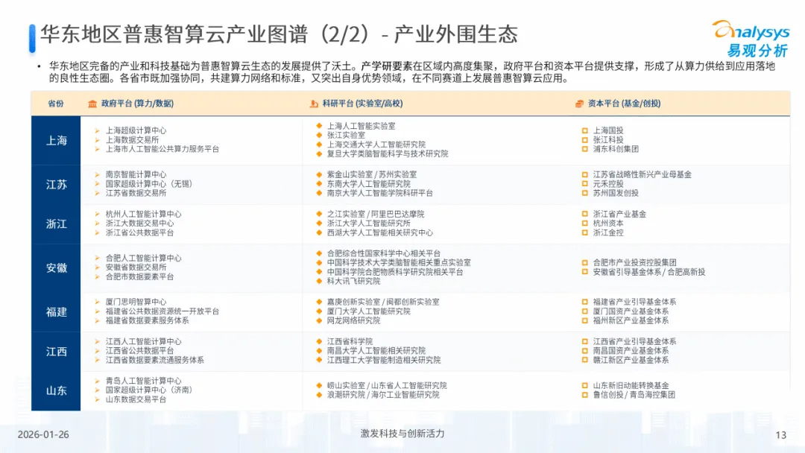Viewport: 805px width, 453px height.
Task: Select the entry 张江实验室
Action: click(346, 136)
